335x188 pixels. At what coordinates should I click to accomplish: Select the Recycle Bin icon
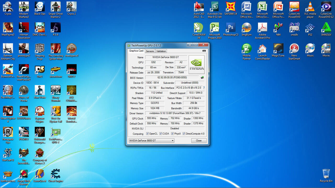pyautogui.click(x=326, y=175)
